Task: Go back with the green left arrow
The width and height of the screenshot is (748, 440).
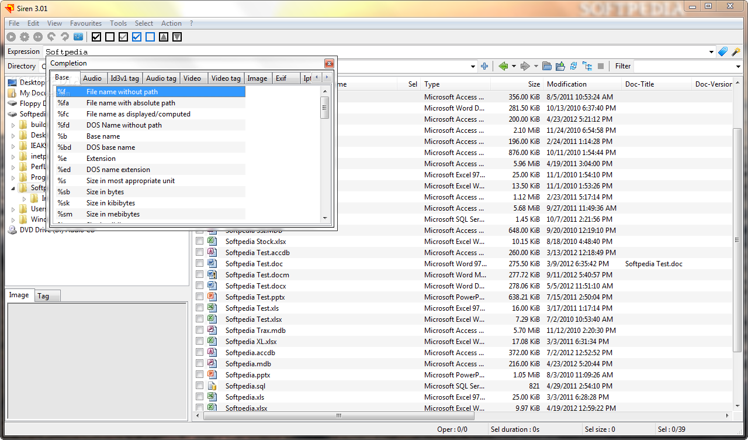Action: point(503,66)
